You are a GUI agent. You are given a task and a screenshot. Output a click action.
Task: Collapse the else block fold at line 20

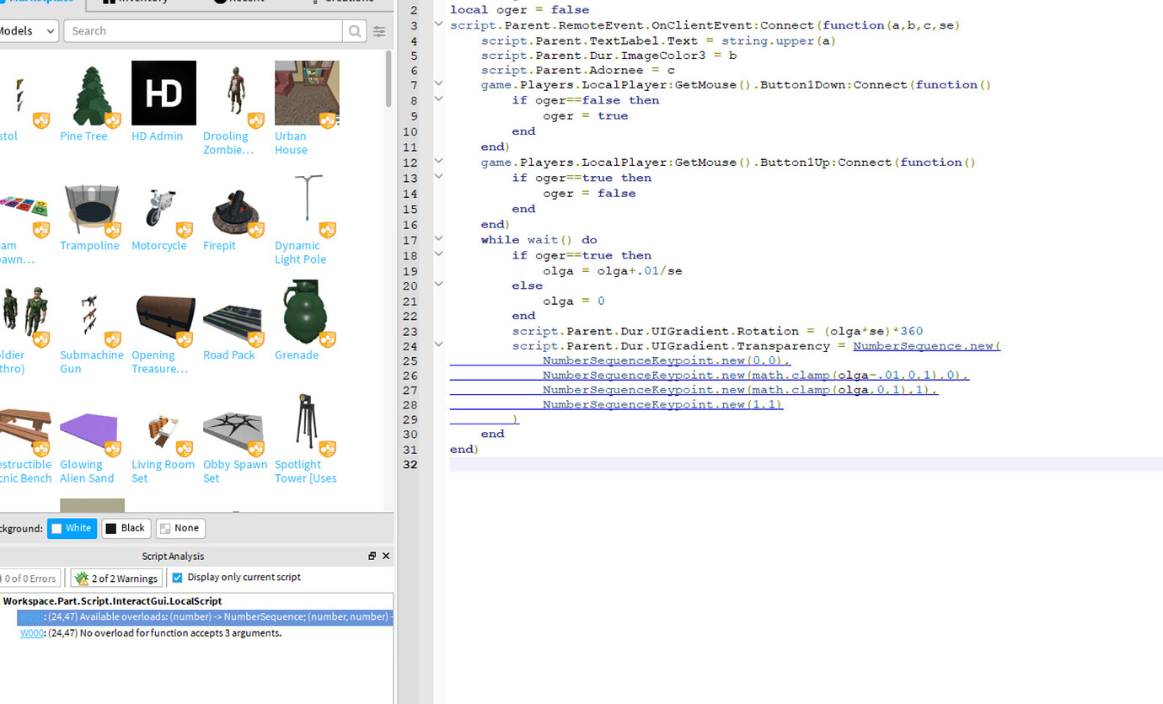click(438, 284)
